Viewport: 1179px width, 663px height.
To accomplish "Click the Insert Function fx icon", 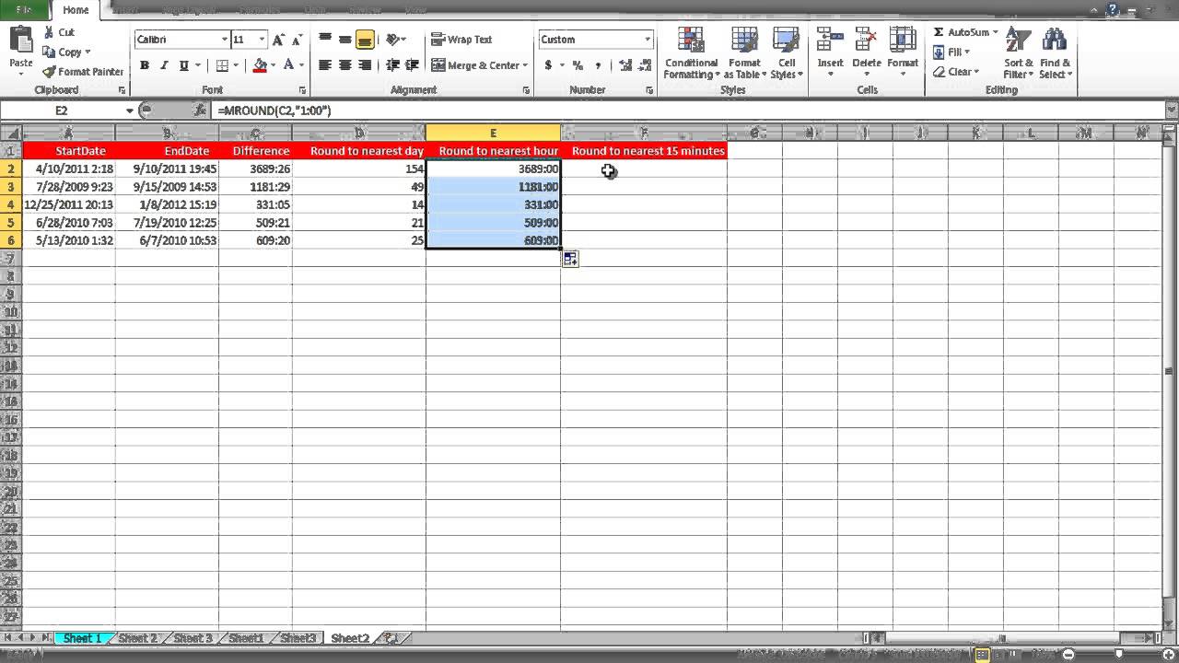I will coord(200,110).
